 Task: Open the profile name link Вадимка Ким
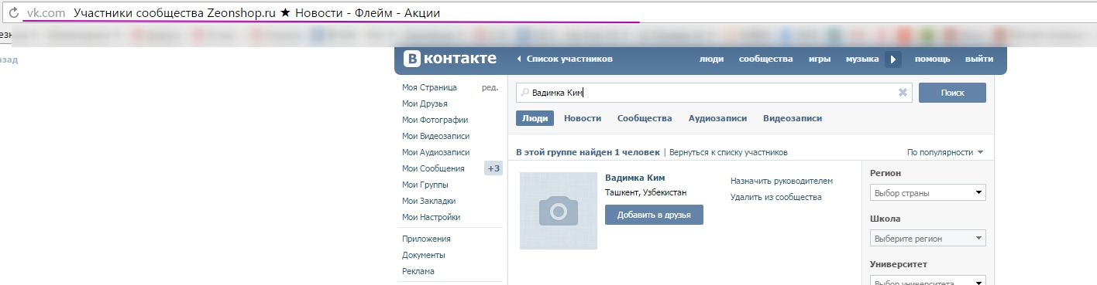pyautogui.click(x=634, y=178)
